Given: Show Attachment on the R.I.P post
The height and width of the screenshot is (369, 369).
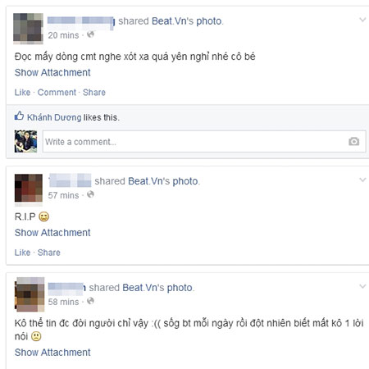Looking at the screenshot, I should (x=52, y=233).
